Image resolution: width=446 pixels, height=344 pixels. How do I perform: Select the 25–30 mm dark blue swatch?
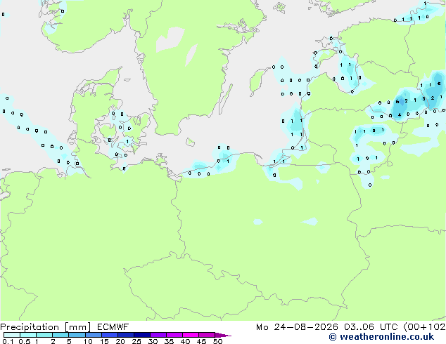point(142,335)
